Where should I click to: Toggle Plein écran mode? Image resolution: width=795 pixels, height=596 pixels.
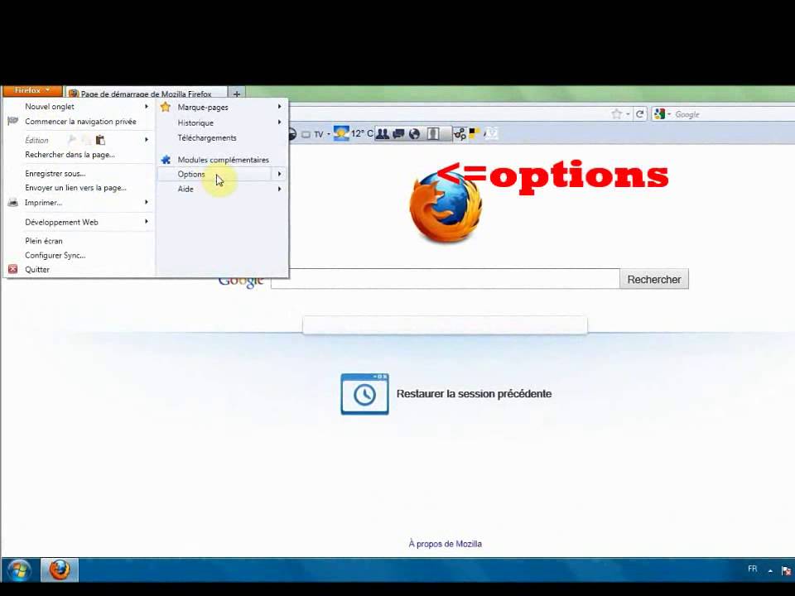tap(44, 241)
